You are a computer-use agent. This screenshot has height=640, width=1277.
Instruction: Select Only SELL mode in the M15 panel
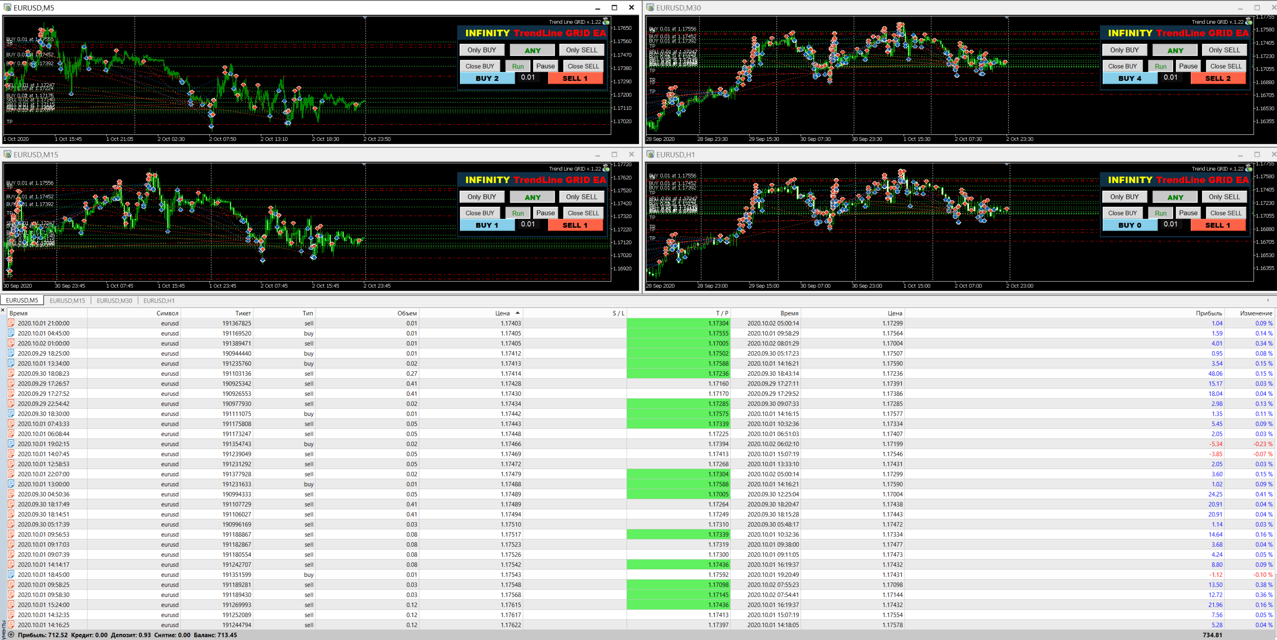tap(582, 197)
